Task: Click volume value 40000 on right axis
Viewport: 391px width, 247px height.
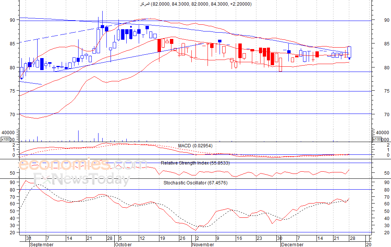Action: [x=382, y=133]
